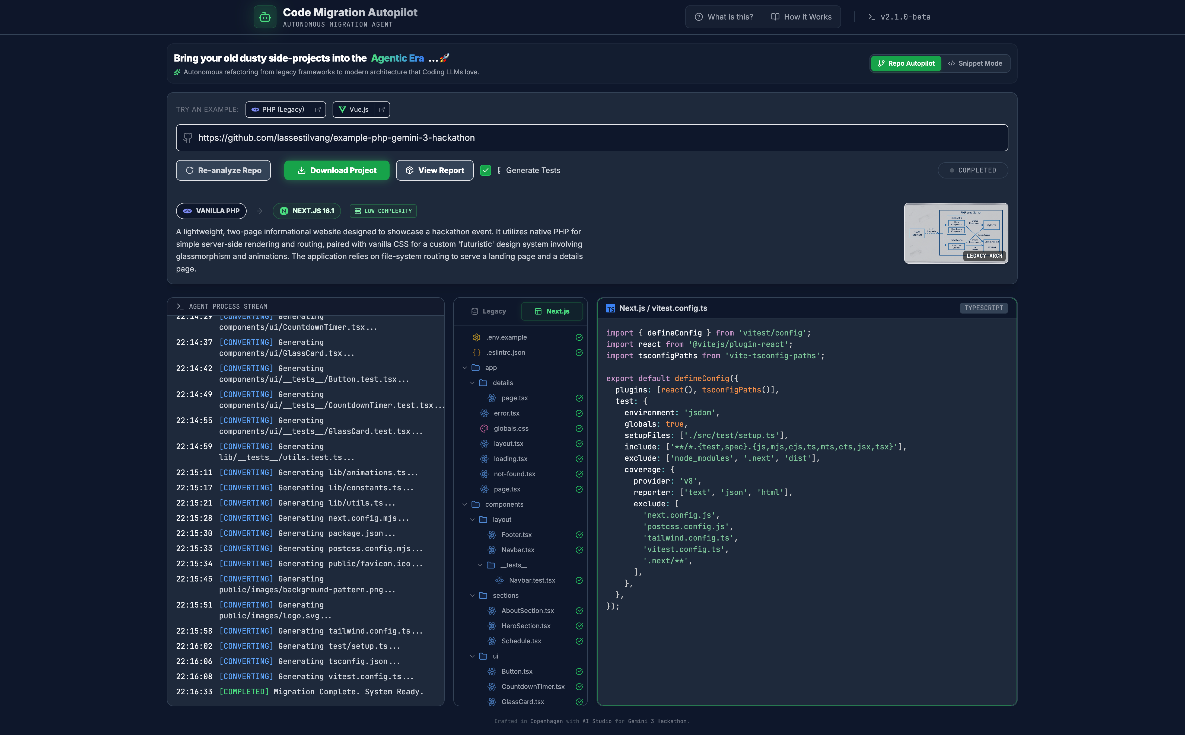Open PHP (Legacy) example external link icon

pos(318,109)
